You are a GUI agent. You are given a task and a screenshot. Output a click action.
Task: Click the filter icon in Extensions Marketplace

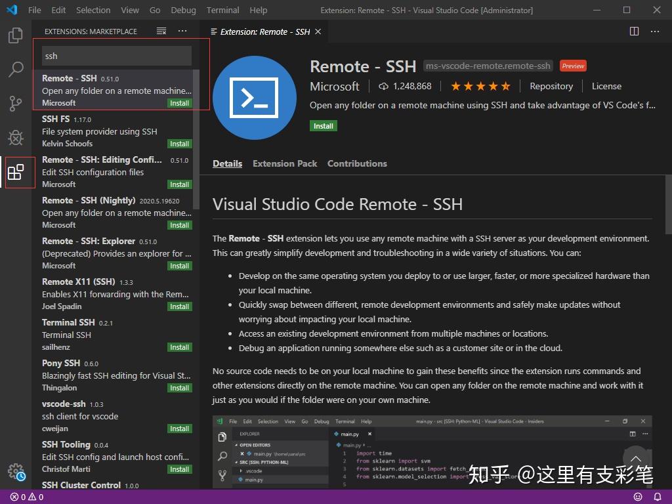click(159, 31)
